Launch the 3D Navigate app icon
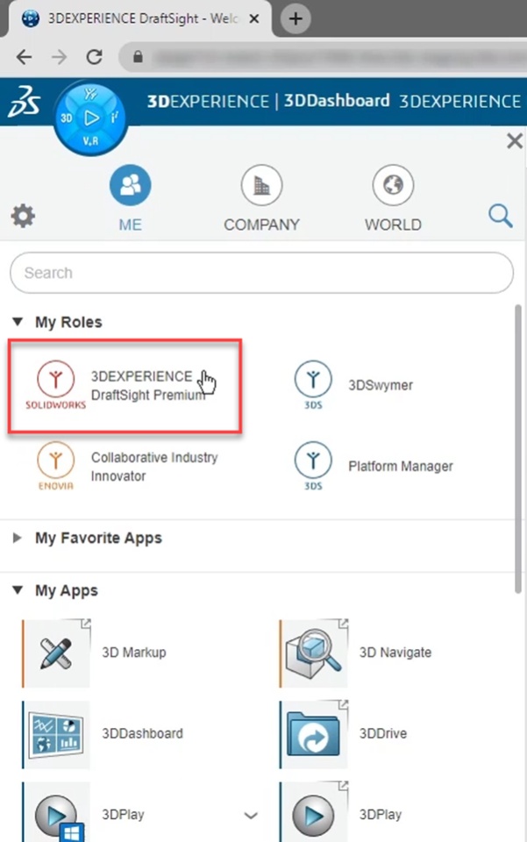 pos(313,653)
